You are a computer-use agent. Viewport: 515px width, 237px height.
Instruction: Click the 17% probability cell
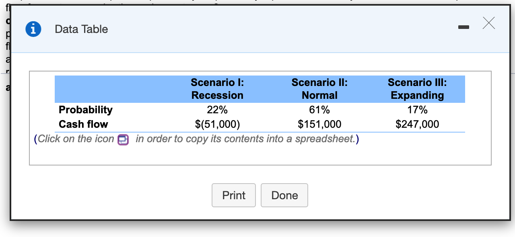(417, 110)
